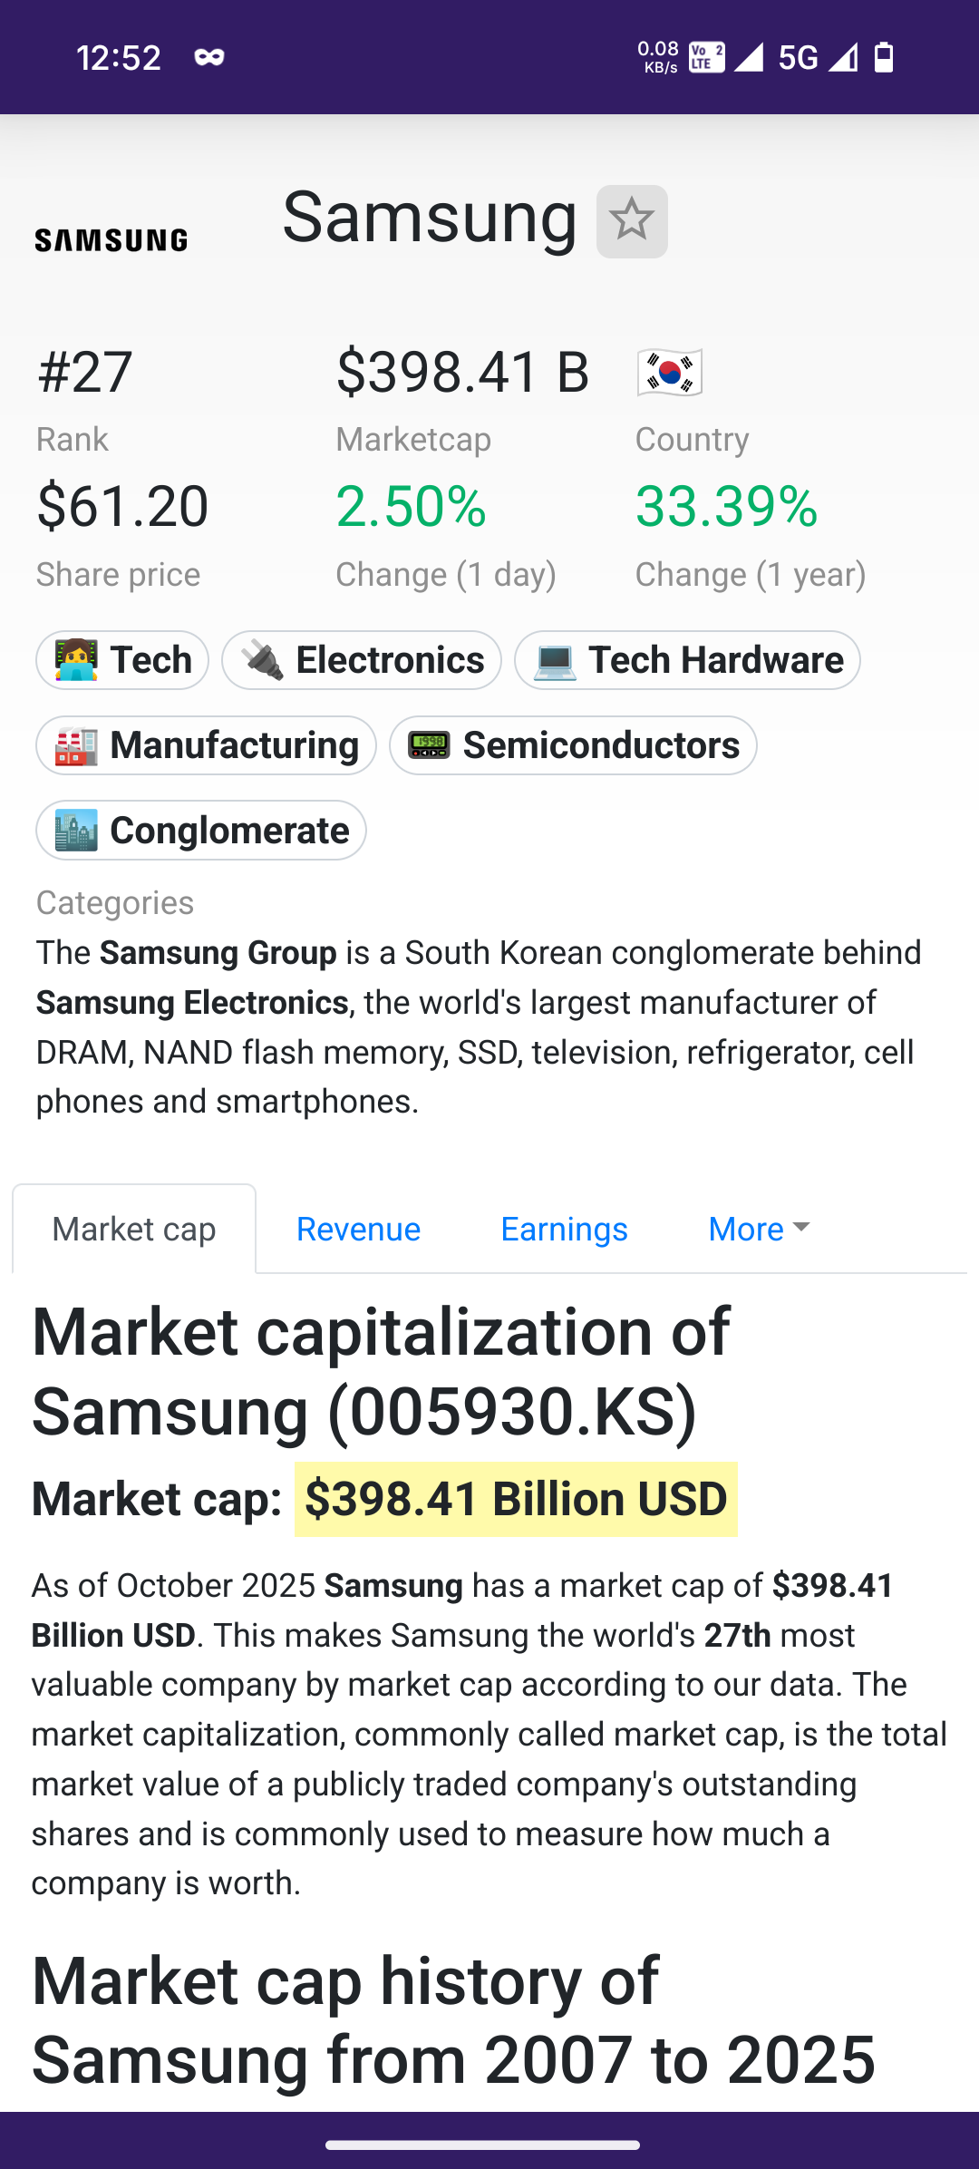The image size is (979, 2169).
Task: Tap the Samsung logo image
Action: click(111, 240)
